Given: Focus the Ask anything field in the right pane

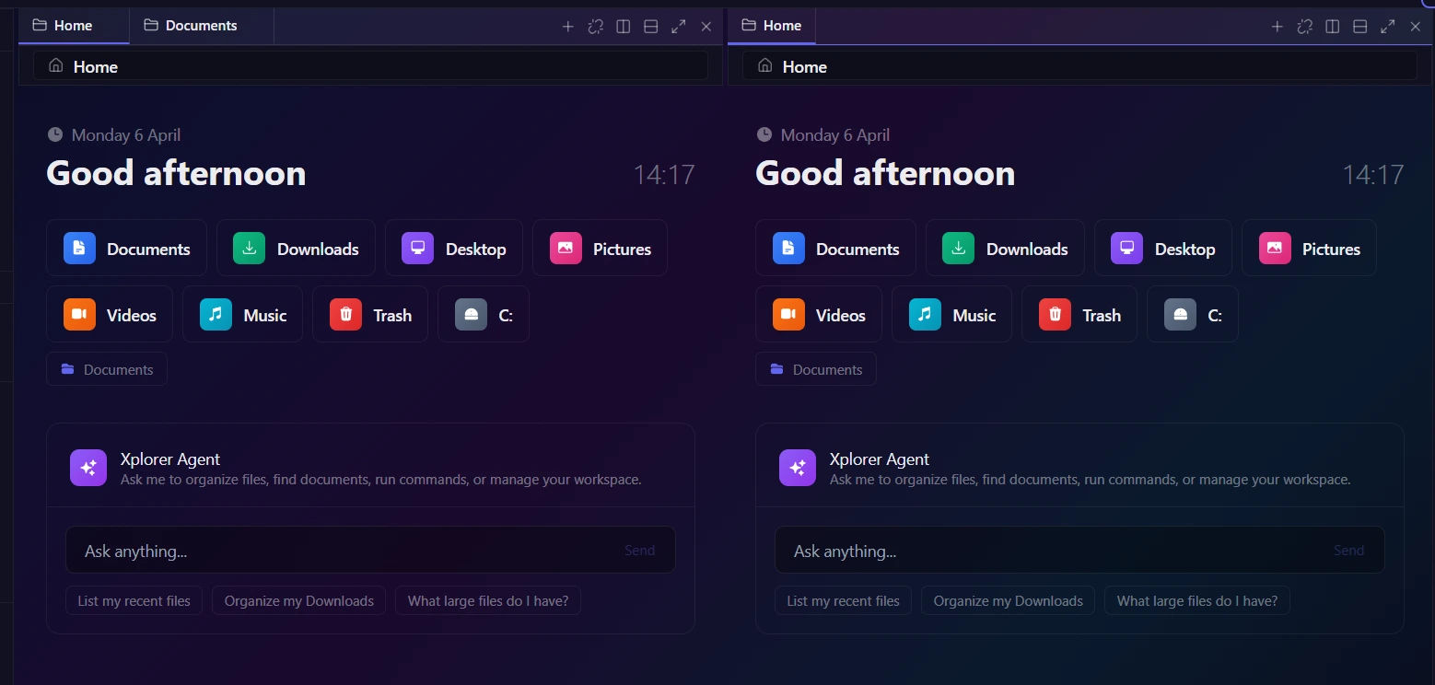Looking at the screenshot, I should (x=1079, y=550).
